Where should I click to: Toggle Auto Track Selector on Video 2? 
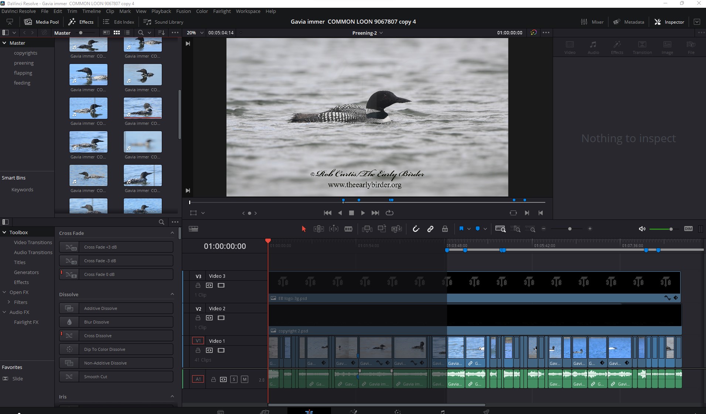209,318
